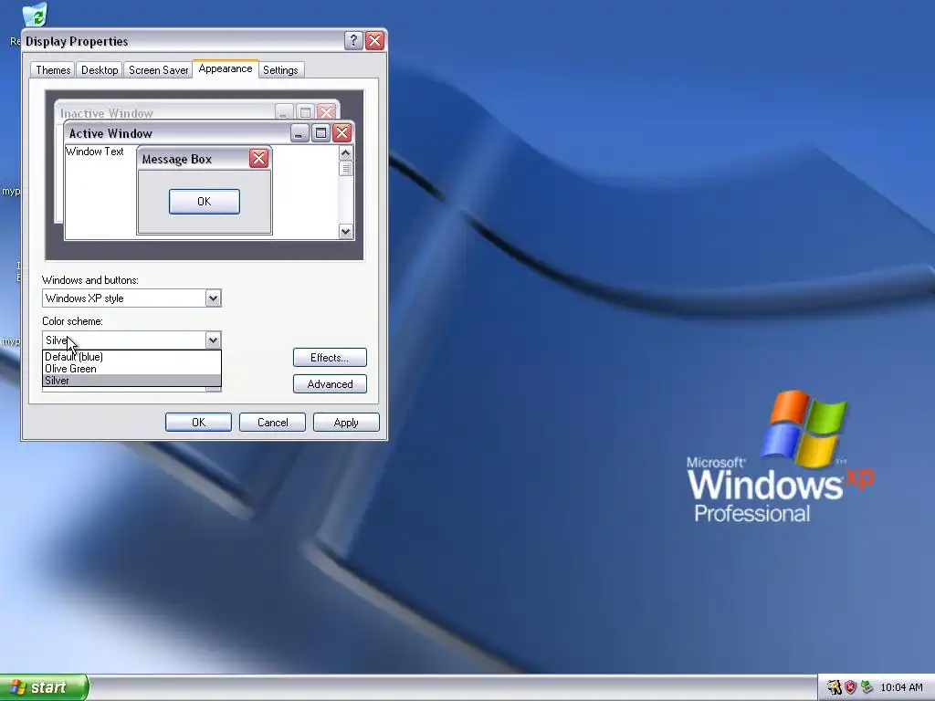Click the Windows and buttons field text
Image resolution: width=935 pixels, height=701 pixels.
click(x=84, y=298)
